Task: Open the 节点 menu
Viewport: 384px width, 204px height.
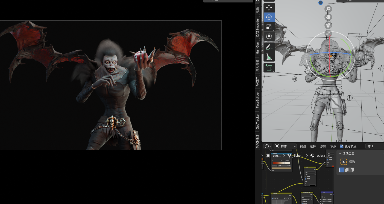Action: [333, 146]
